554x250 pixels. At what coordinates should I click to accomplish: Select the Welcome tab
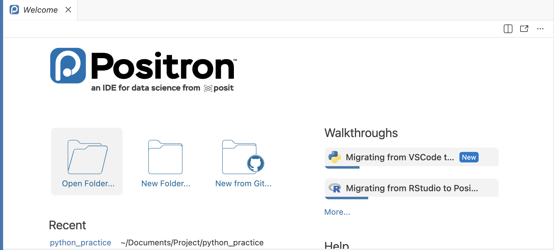(40, 10)
